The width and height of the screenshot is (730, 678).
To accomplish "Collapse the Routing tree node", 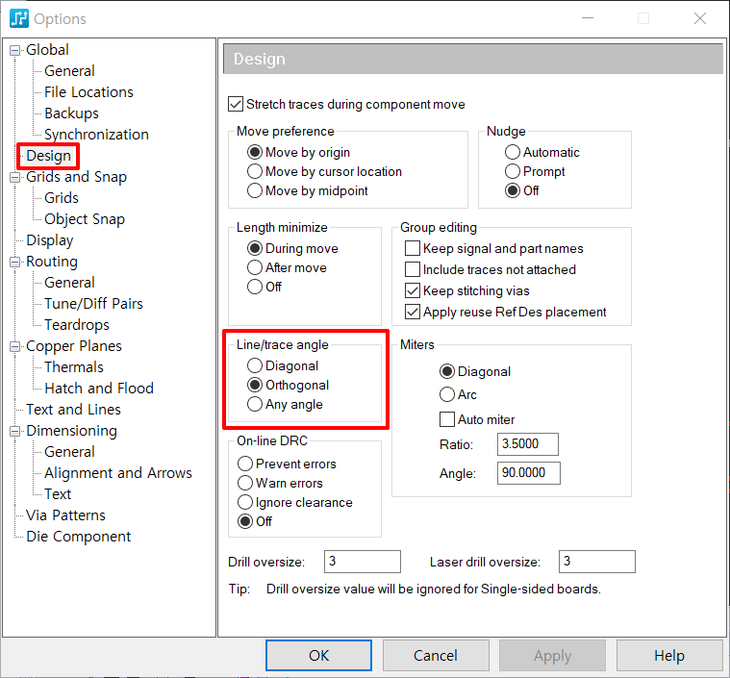I will pyautogui.click(x=15, y=263).
